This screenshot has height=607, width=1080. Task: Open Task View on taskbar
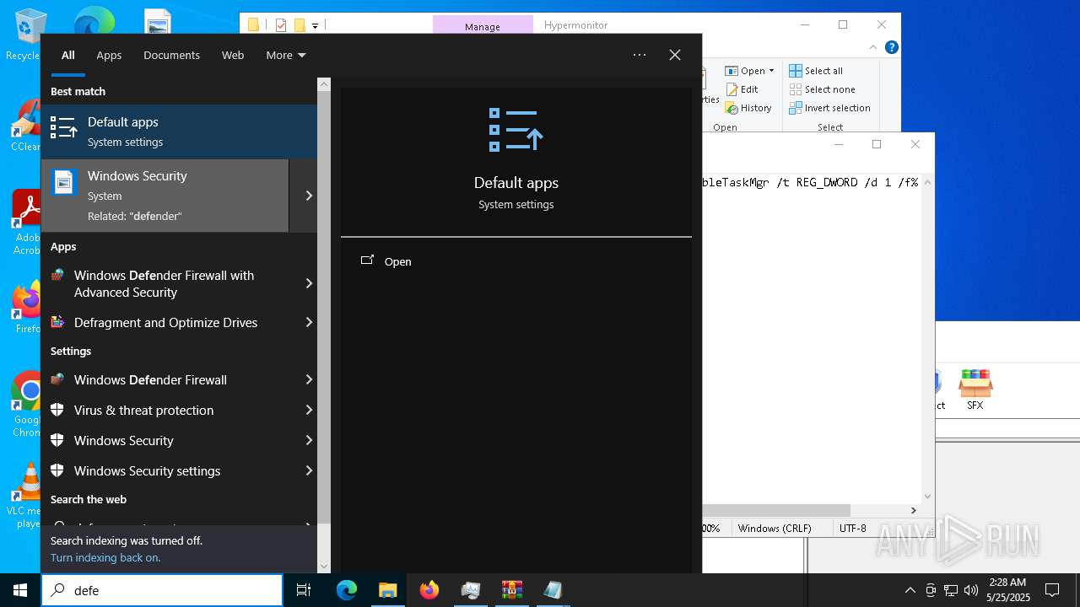point(304,590)
